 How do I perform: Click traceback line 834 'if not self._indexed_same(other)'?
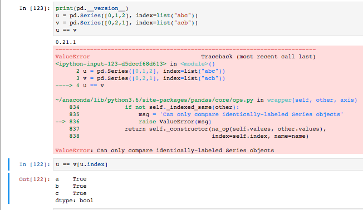(x=154, y=107)
